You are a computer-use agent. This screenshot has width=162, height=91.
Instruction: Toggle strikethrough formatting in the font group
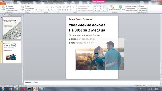[46, 10]
